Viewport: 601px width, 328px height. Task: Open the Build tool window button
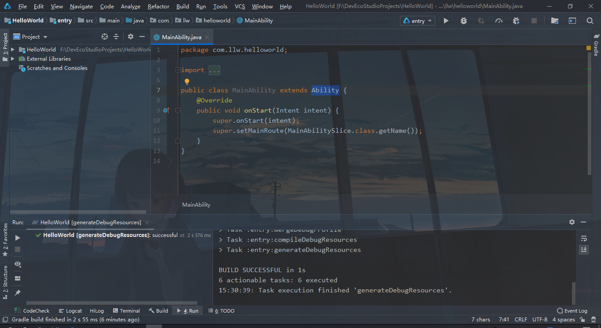click(158, 311)
